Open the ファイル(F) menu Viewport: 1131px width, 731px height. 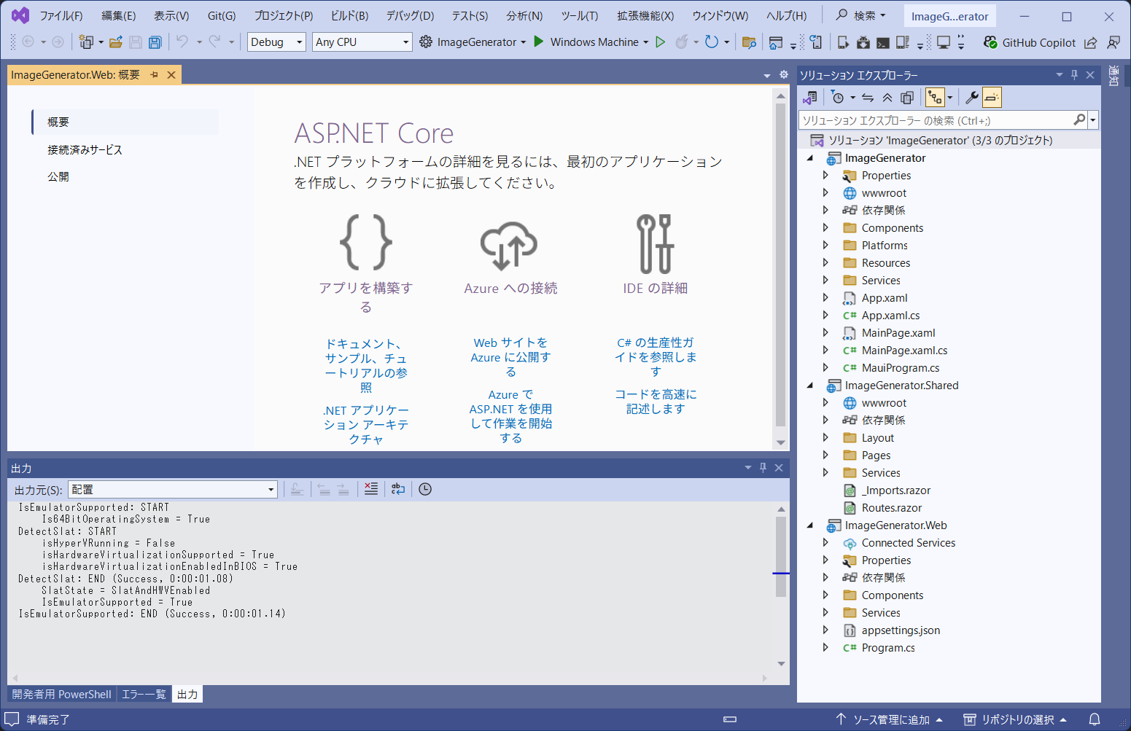[x=61, y=15]
